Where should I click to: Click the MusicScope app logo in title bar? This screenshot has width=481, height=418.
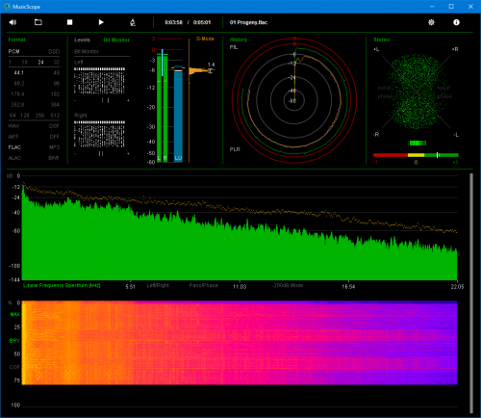coord(7,7)
